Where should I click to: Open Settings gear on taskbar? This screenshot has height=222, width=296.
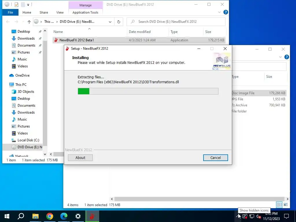[x=78, y=216]
